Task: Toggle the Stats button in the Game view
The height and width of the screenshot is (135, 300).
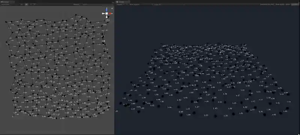Action: [288, 4]
